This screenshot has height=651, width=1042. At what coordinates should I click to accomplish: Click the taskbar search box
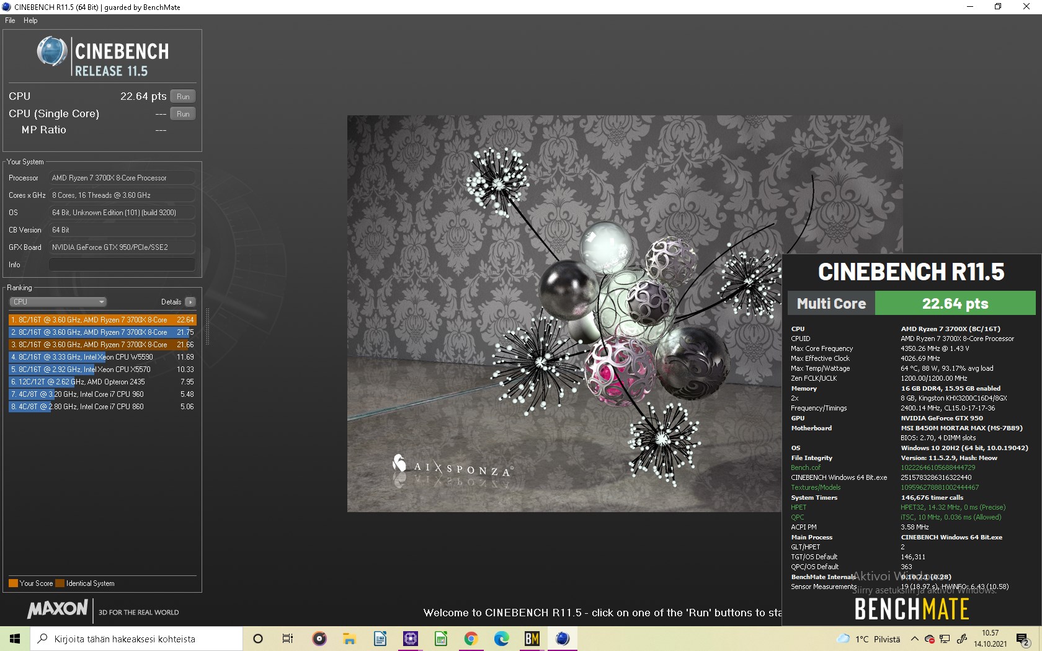click(136, 639)
